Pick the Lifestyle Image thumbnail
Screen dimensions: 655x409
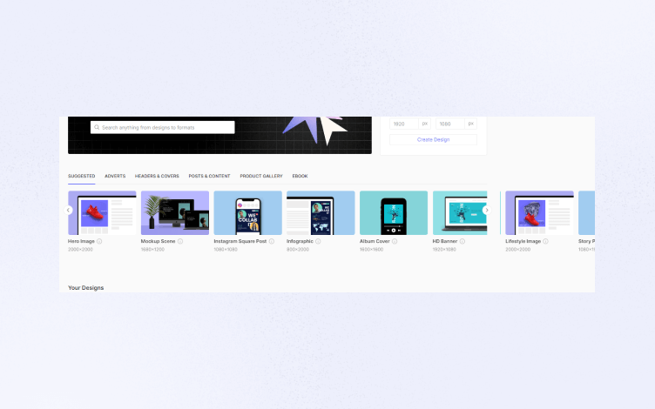point(540,213)
